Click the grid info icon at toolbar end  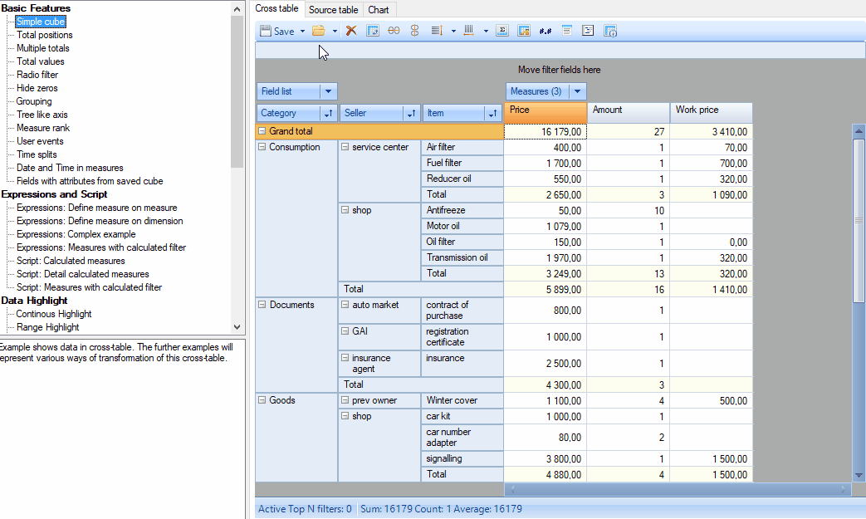610,31
